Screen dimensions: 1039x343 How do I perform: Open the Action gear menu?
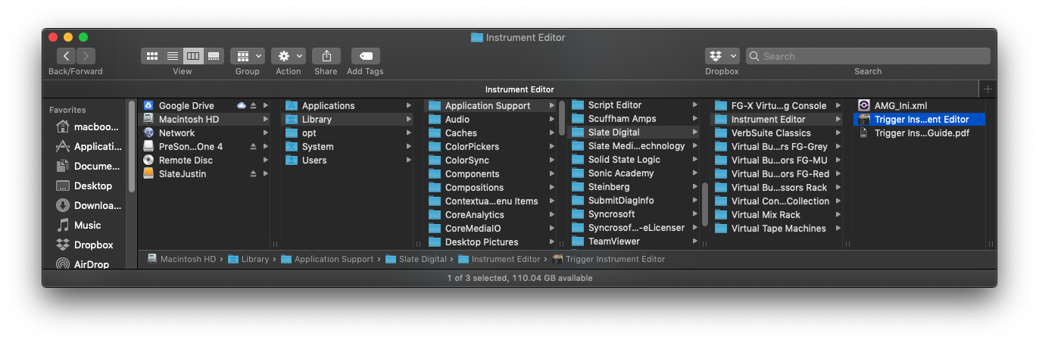(x=289, y=56)
